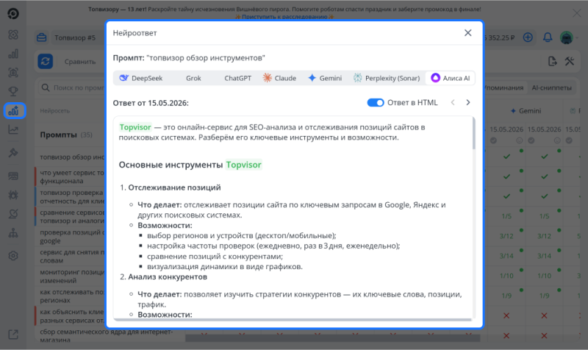588x350 pixels.
Task: Click the Сравнить button
Action: tap(80, 61)
